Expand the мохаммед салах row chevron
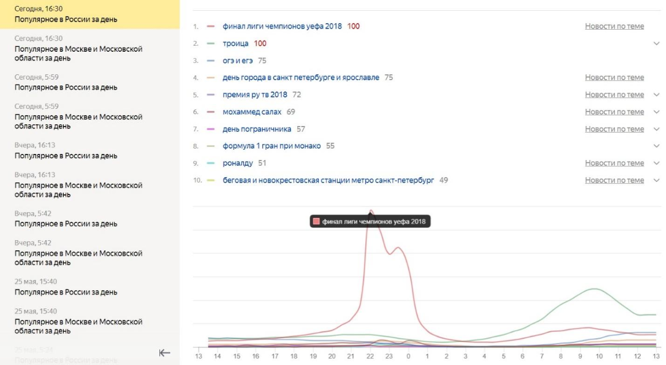This screenshot has height=365, width=666. tap(656, 112)
